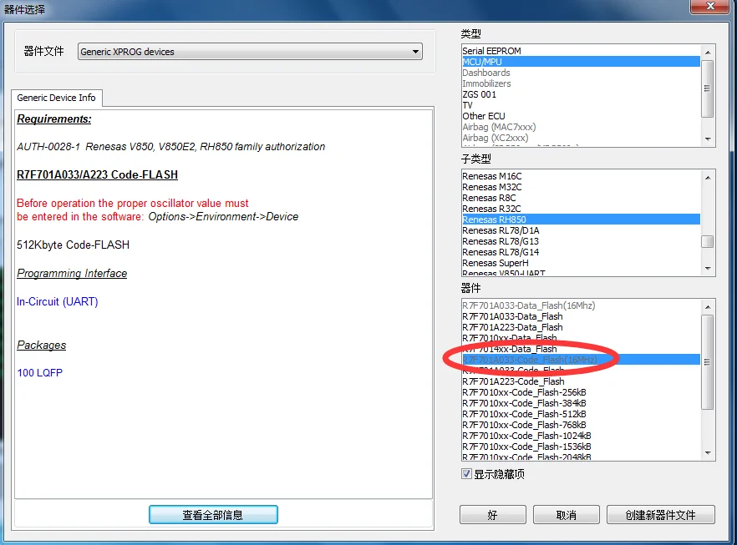The width and height of the screenshot is (737, 545).
Task: Click the 取消 button to cancel
Action: (566, 515)
